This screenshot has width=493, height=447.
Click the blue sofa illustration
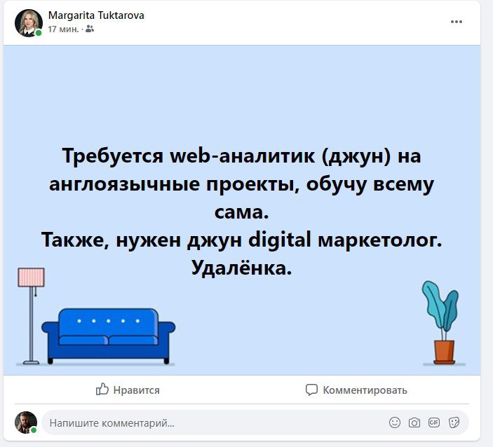pos(109,336)
